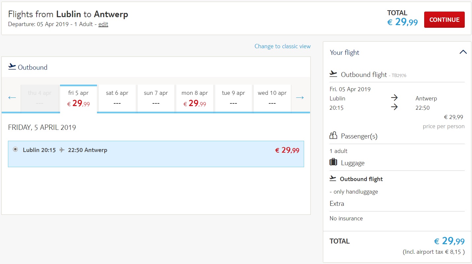
Task: Select the Lublin 20:15 flight radio button
Action: pyautogui.click(x=15, y=149)
